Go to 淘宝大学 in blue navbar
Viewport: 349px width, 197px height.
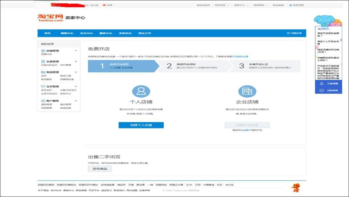[x=144, y=33]
